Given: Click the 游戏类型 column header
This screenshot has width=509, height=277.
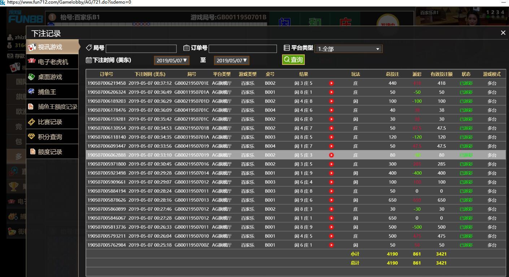Looking at the screenshot, I should point(248,74).
